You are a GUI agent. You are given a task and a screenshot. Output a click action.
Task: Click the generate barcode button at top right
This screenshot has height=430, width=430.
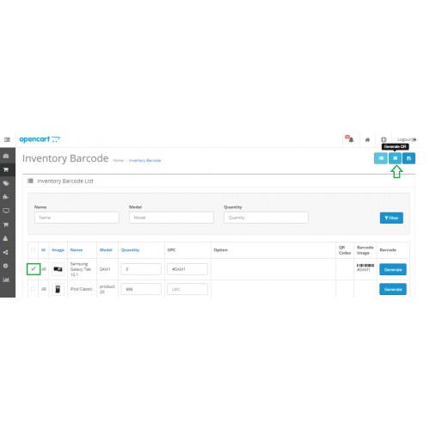click(381, 158)
